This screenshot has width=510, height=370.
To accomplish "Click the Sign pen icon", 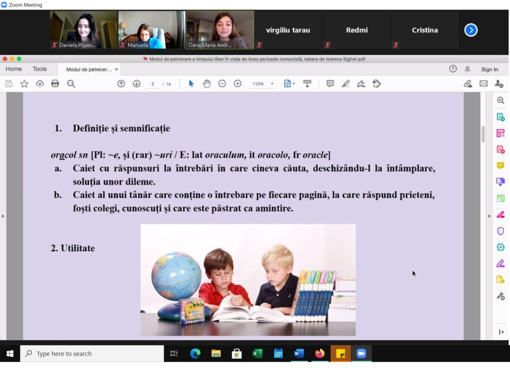I will 361,84.
